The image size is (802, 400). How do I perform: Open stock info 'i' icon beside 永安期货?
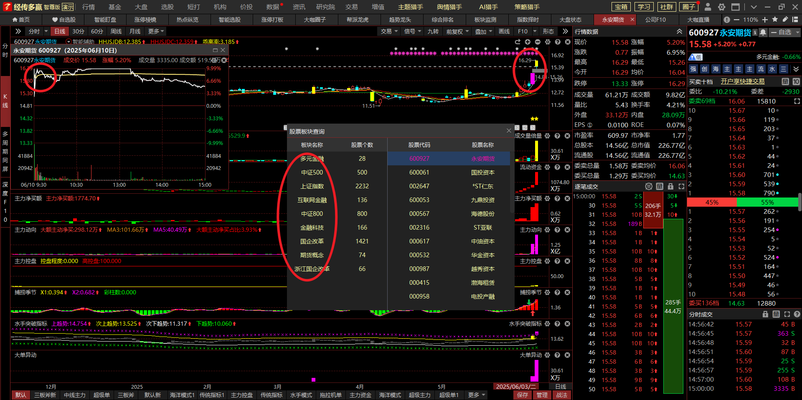[x=755, y=32]
